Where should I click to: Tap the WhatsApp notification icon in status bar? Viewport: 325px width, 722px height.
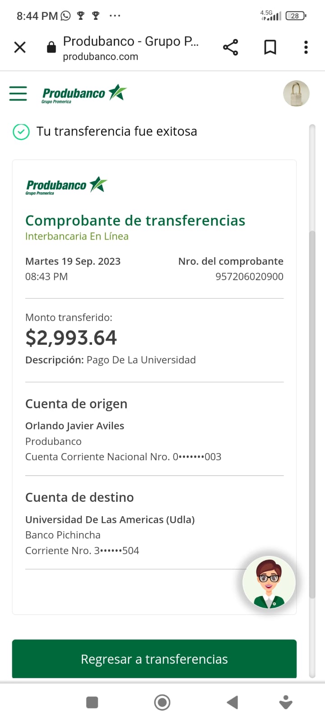(x=66, y=16)
